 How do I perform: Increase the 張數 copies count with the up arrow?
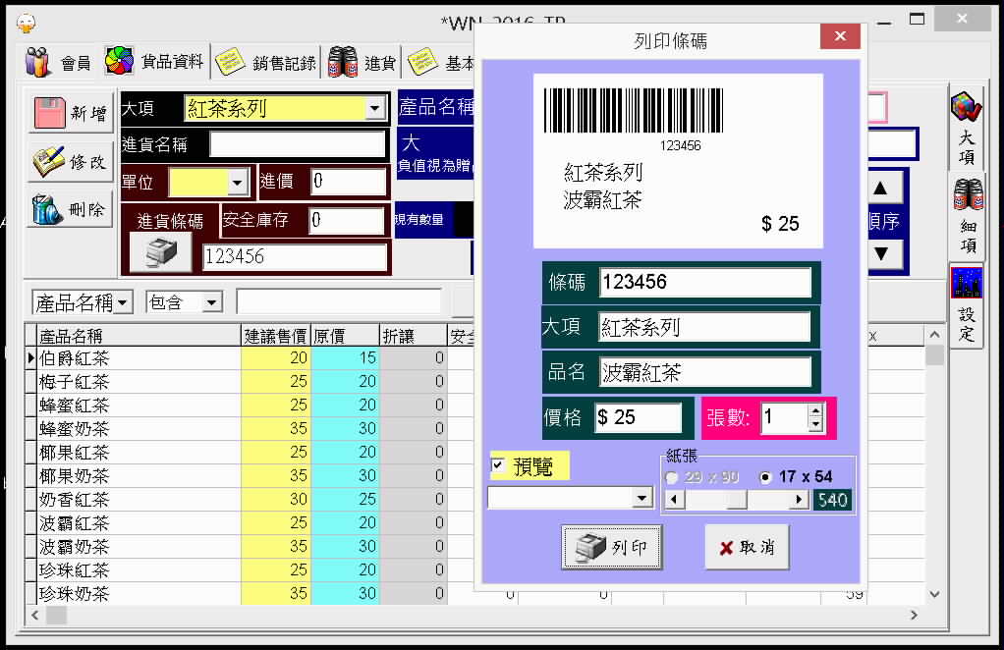pyautogui.click(x=815, y=411)
